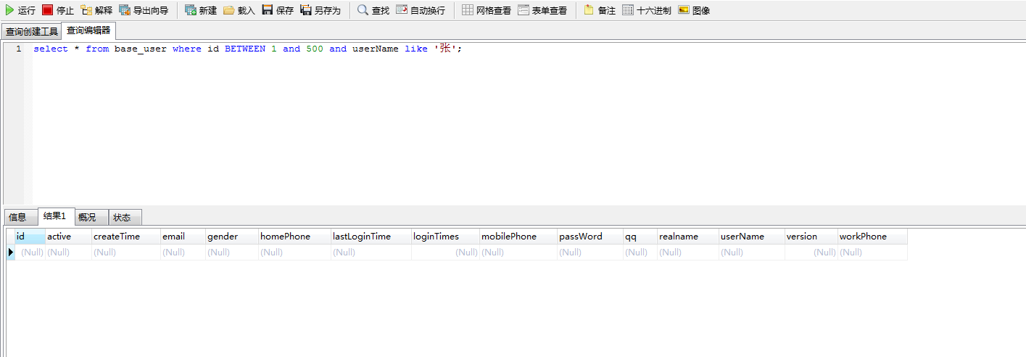This screenshot has width=1026, height=357.
Task: Click the email column header
Action: click(x=183, y=237)
